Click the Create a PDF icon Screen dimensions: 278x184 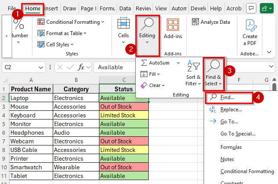(251, 26)
